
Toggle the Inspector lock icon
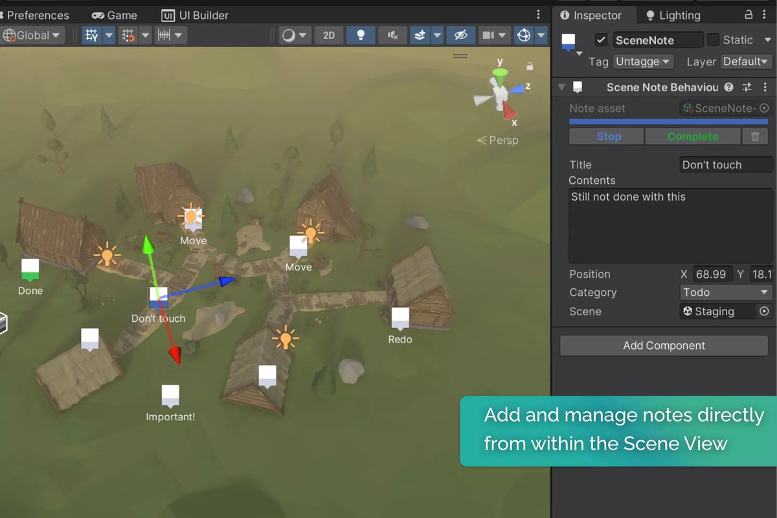[749, 14]
